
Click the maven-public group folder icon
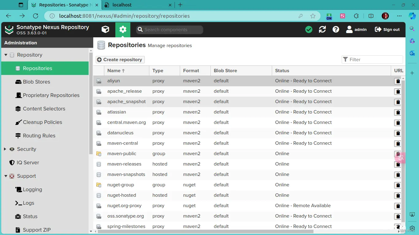click(x=99, y=154)
